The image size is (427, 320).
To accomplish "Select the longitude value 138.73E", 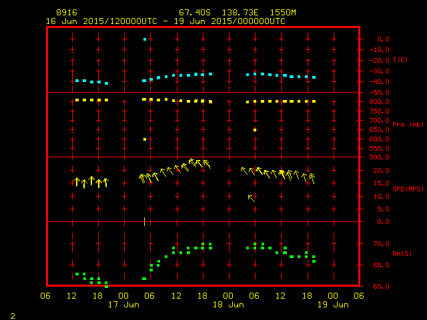I will coord(242,13).
